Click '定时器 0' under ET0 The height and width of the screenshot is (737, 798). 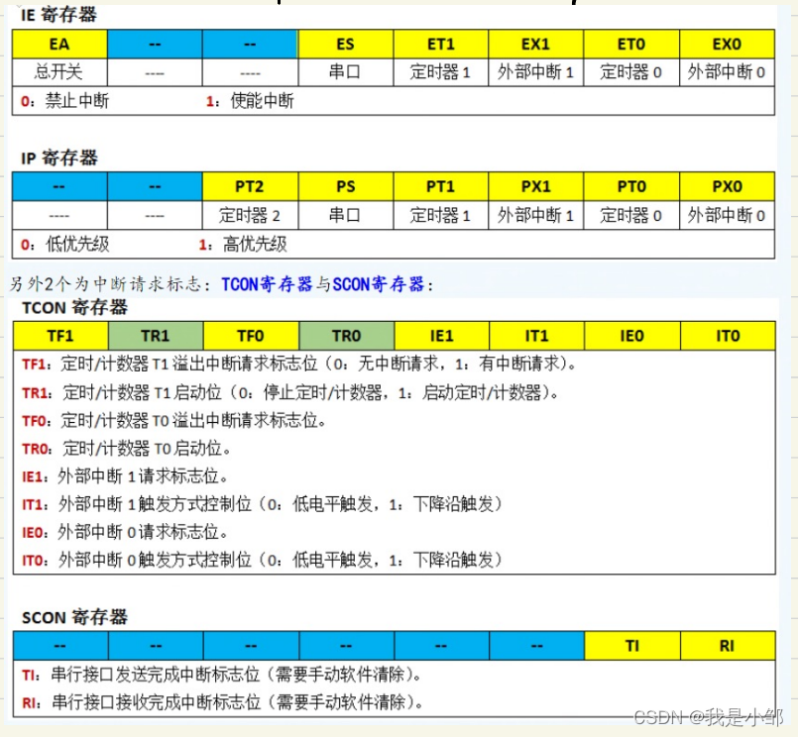[x=631, y=72]
